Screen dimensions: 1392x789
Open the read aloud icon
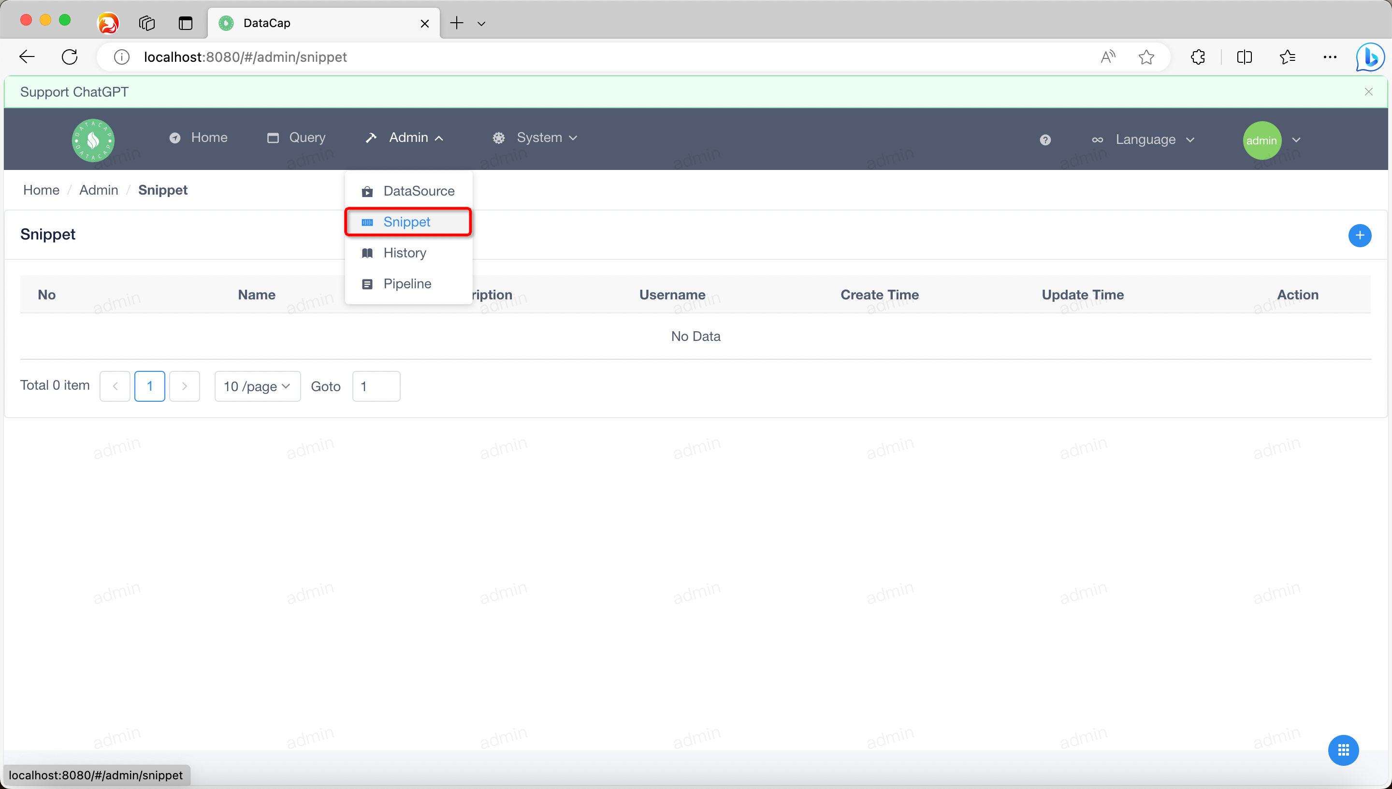pyautogui.click(x=1108, y=57)
